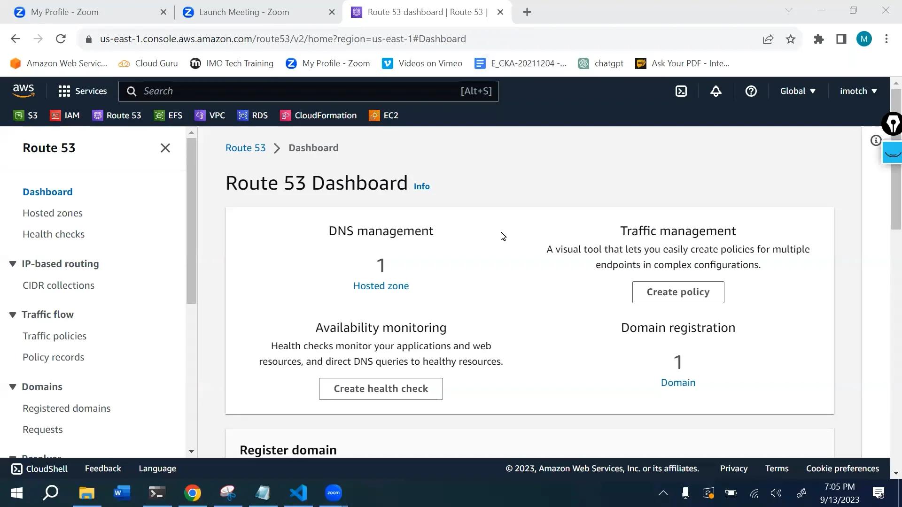This screenshot has width=902, height=507.
Task: Click the Create health check button
Action: click(381, 389)
